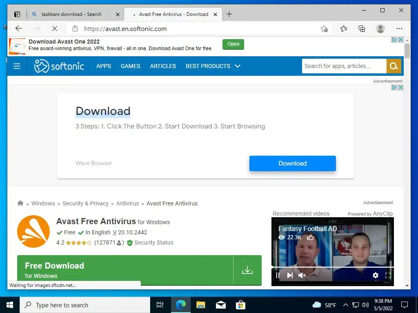Viewport: 418px width, 313px height.
Task: Close the top Avast One ad banner
Action: tap(400, 40)
